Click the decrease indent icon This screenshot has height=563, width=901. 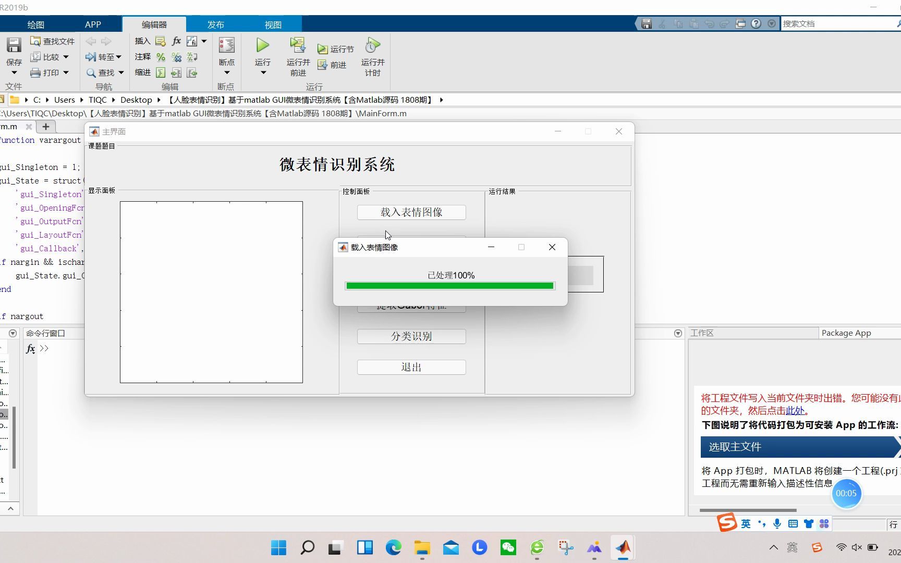(192, 72)
